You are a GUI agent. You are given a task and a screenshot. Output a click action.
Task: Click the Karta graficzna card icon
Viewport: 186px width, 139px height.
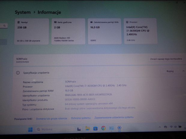point(55,22)
